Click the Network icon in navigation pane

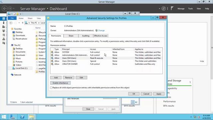[x=12, y=75]
